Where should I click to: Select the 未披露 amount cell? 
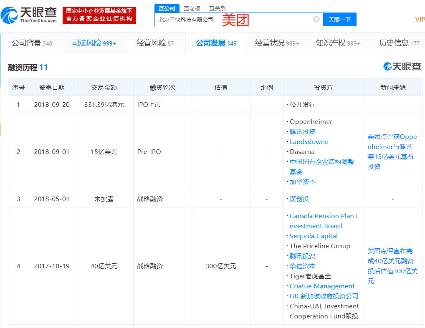coord(104,199)
